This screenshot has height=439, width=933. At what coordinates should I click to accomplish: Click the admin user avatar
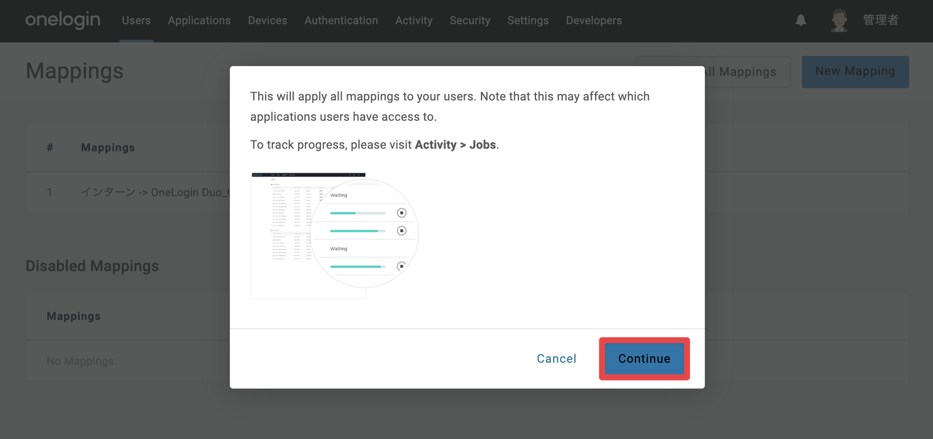(x=839, y=20)
